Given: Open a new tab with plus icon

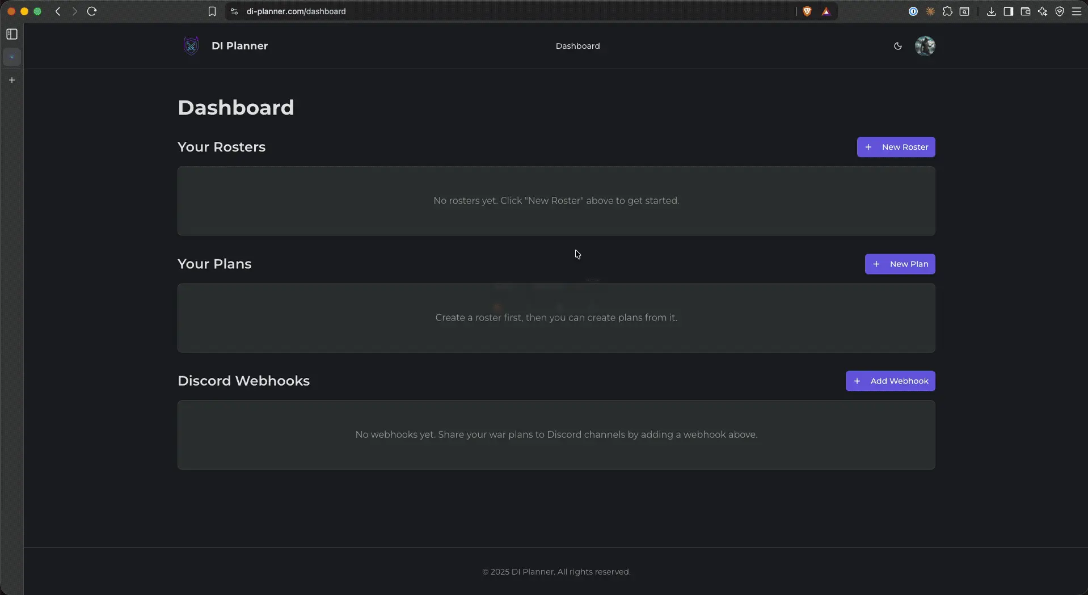Looking at the screenshot, I should pos(12,80).
